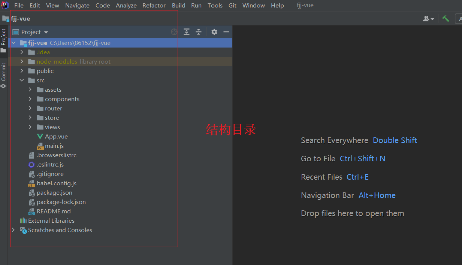This screenshot has width=462, height=265.
Task: Open the File menu
Action: point(19,6)
